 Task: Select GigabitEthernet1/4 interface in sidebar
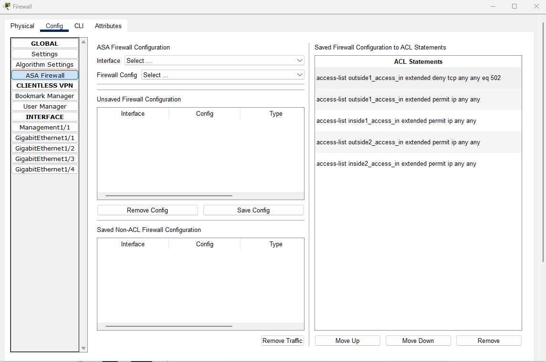point(44,169)
